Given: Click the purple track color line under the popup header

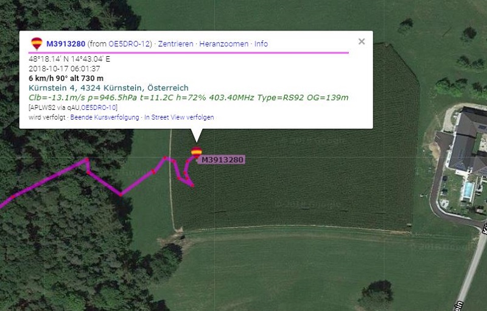Looking at the screenshot, I should tap(188, 52).
